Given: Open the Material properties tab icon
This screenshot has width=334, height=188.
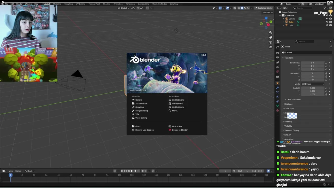Looking at the screenshot, I should [x=277, y=110].
